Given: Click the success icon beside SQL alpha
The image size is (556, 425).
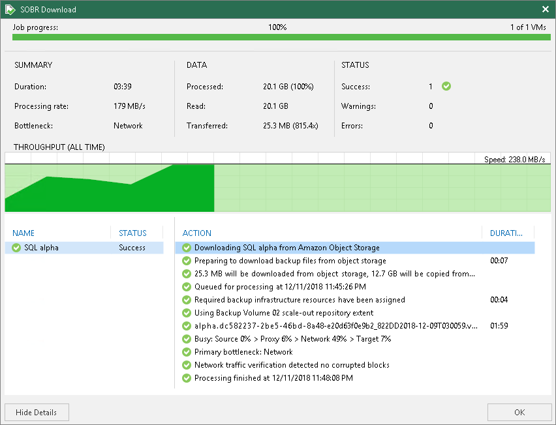Looking at the screenshot, I should point(16,248).
